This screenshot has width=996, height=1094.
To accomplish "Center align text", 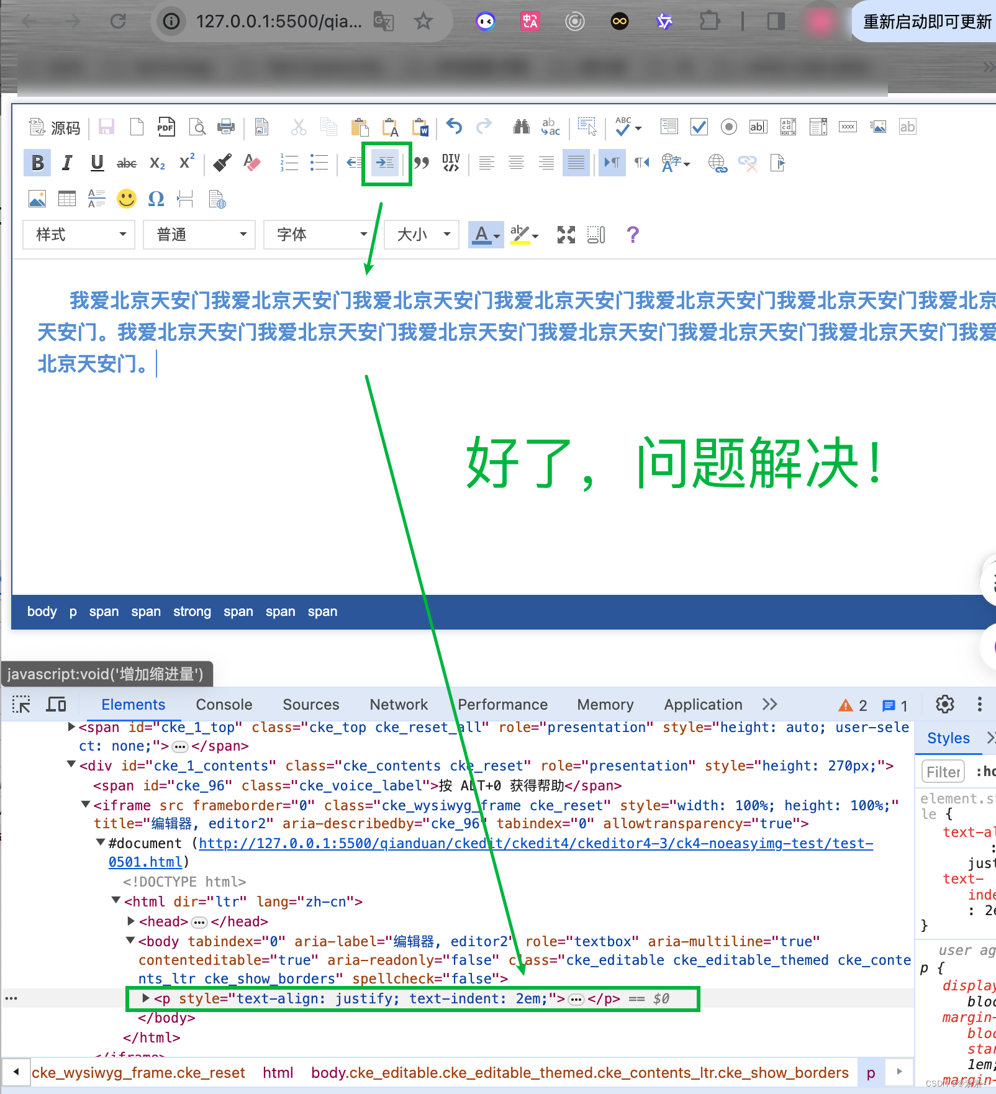I will click(x=517, y=163).
